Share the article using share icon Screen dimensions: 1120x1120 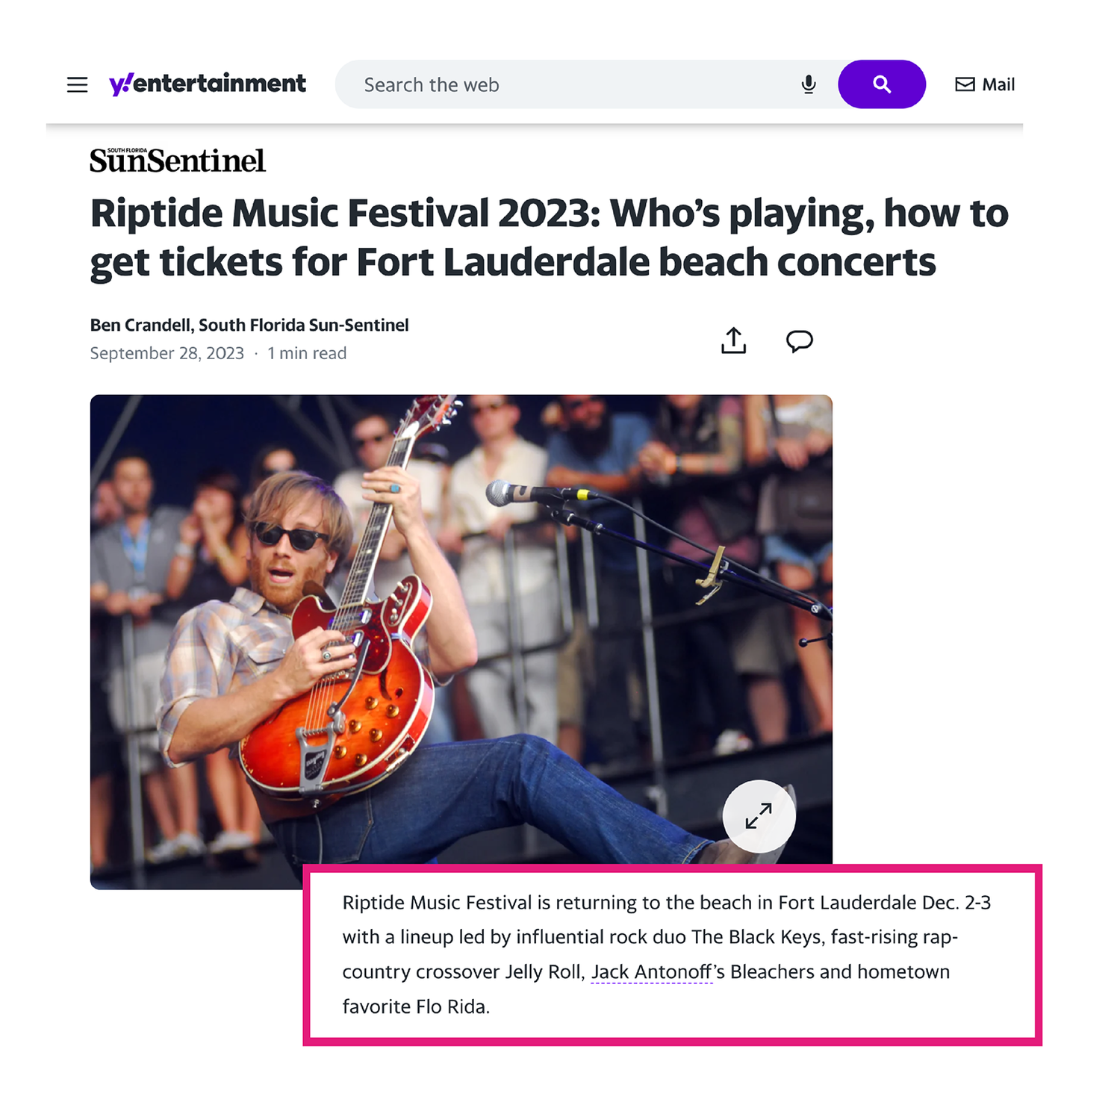pyautogui.click(x=733, y=340)
